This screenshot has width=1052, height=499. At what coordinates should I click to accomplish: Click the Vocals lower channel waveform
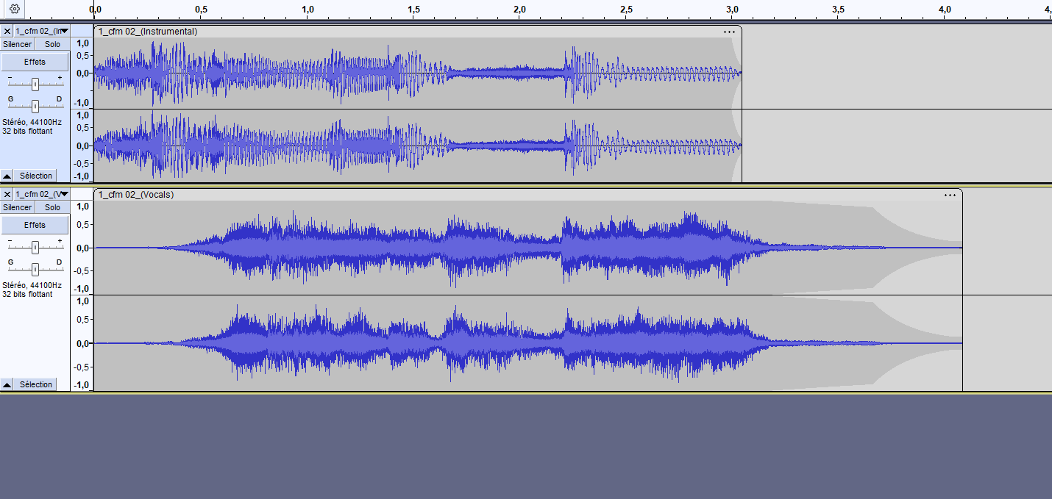point(528,343)
